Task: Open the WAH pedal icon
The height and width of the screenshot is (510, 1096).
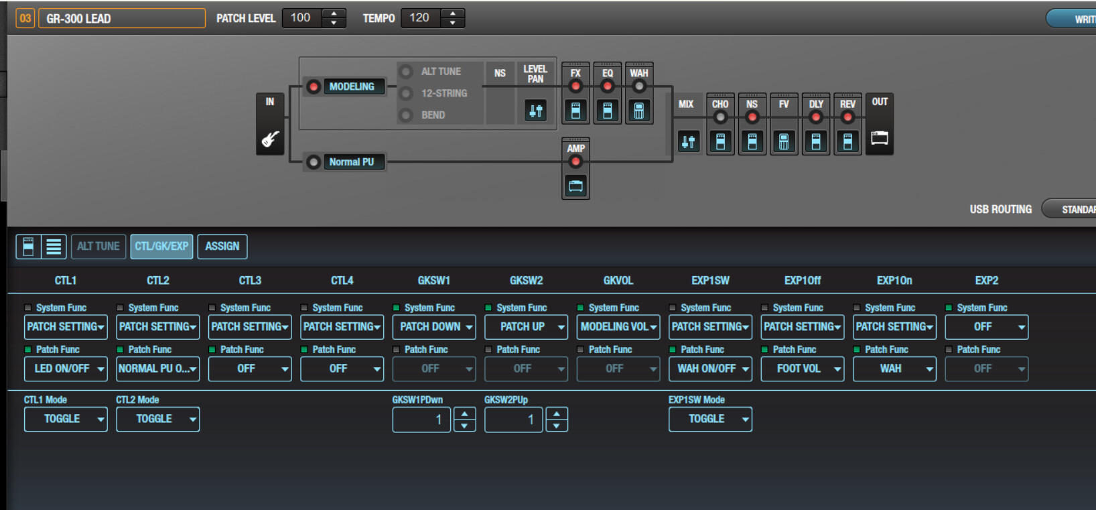Action: coord(639,111)
